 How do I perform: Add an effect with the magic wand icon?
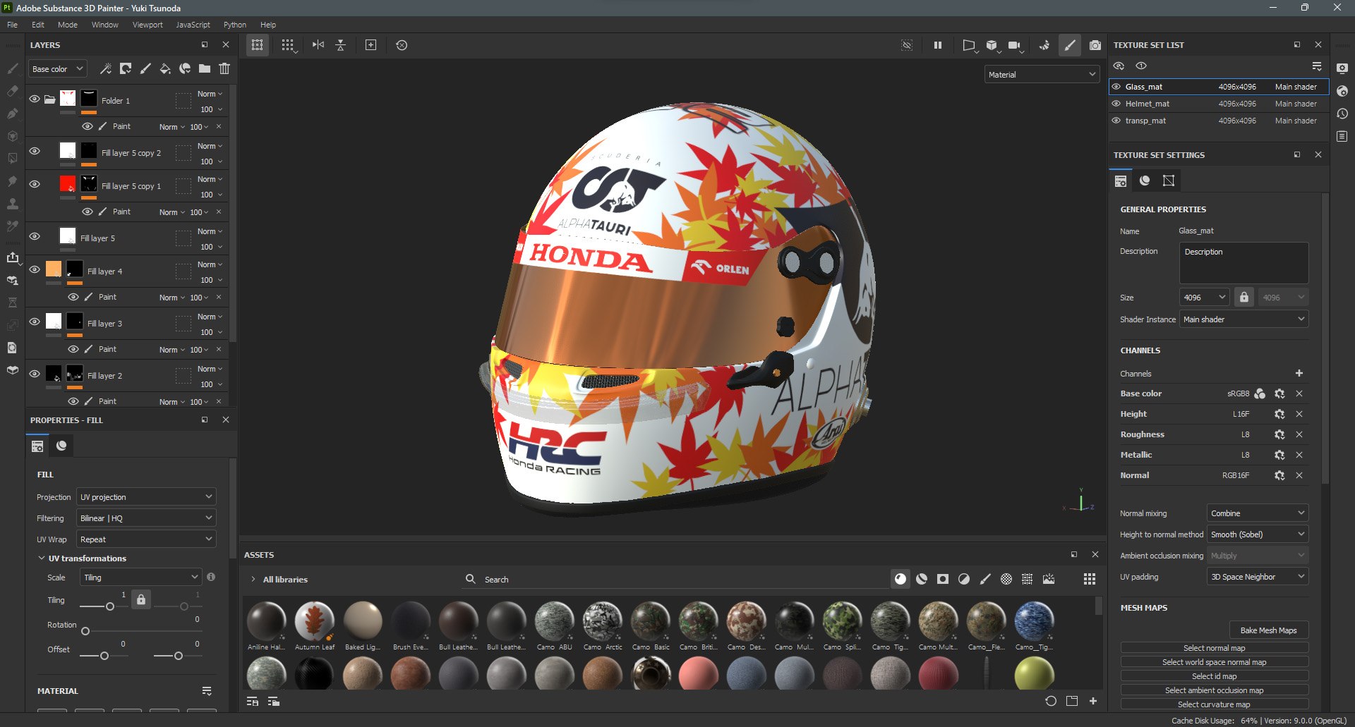(x=106, y=68)
